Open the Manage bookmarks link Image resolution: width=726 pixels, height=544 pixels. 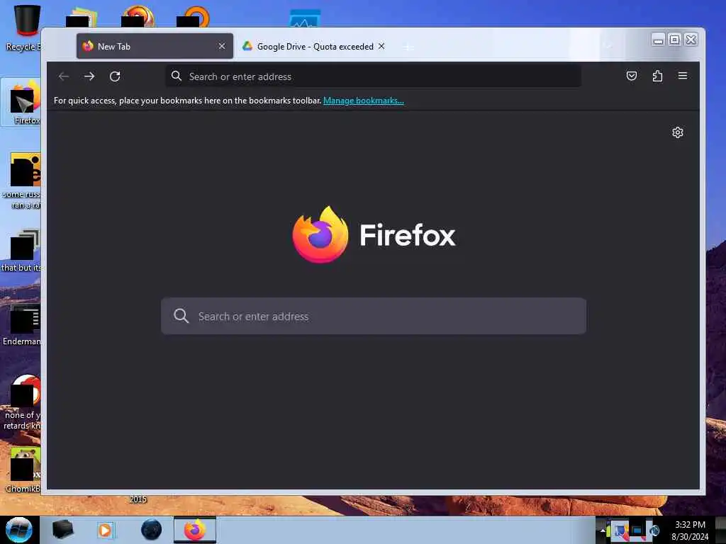(364, 101)
